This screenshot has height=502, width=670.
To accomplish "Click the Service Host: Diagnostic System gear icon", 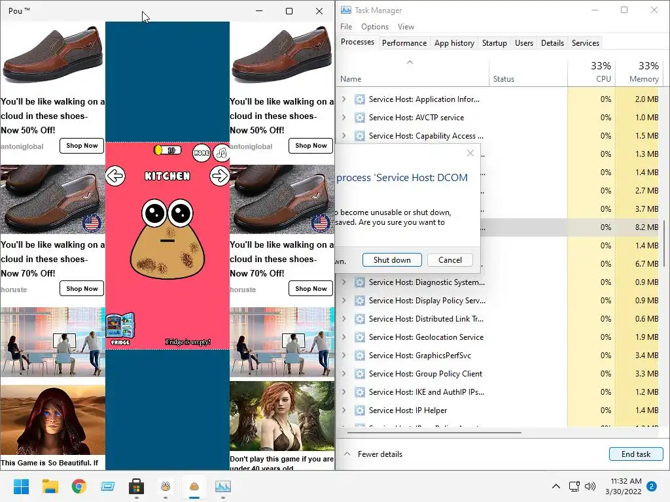I will [x=360, y=282].
